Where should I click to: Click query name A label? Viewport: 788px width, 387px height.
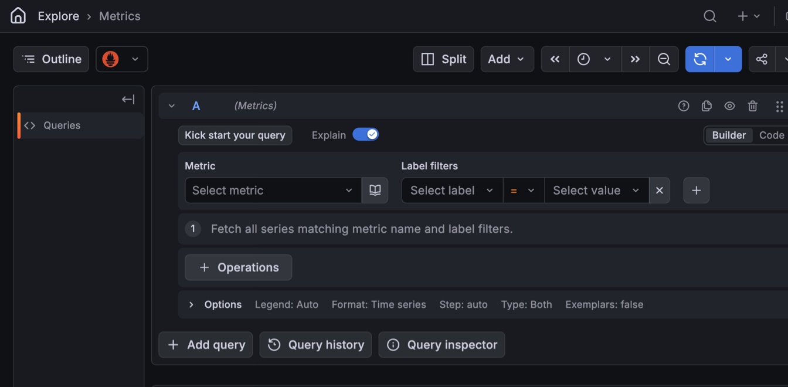click(x=196, y=106)
